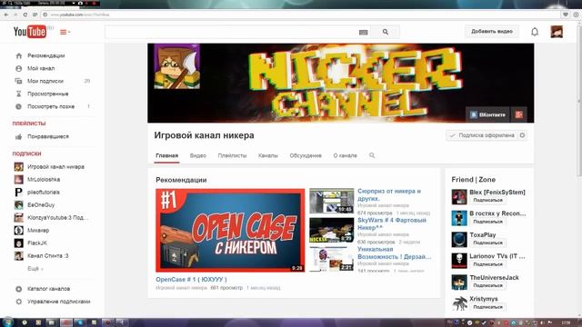
Task: Toggle the guide menu hamburger icon
Action: point(65,33)
